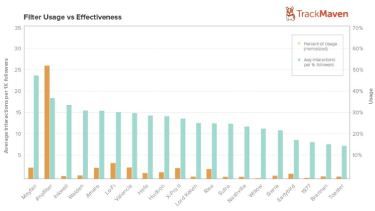
Task: Select the orange Lo-Fi usage bar
Action: 113,171
